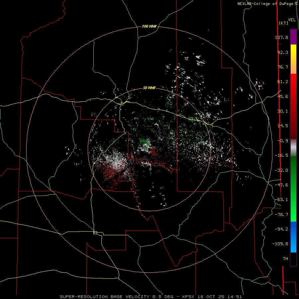Click the [KT] units label

[283, 23]
